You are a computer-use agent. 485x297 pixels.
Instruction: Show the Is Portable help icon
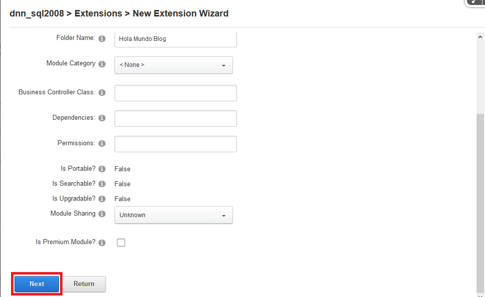[x=102, y=169]
